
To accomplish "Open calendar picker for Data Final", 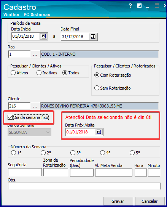I will click(93, 37).
